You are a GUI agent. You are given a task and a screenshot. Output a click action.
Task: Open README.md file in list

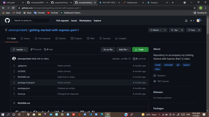click(x=23, y=77)
